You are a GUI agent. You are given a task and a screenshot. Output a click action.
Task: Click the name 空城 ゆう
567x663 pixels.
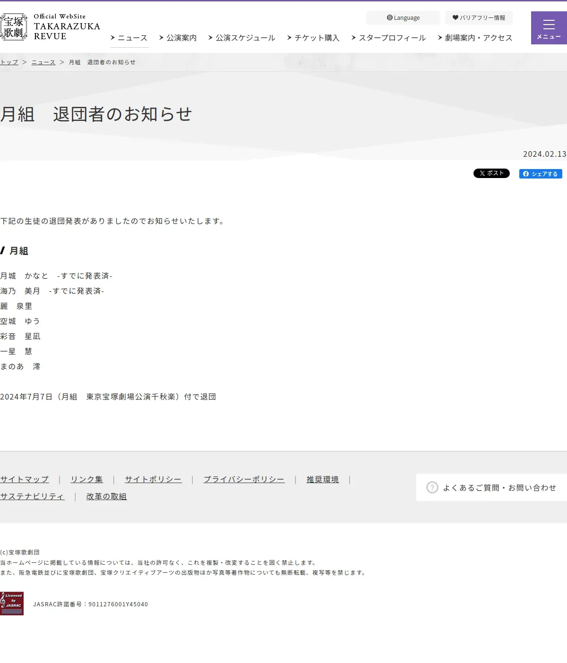point(20,321)
